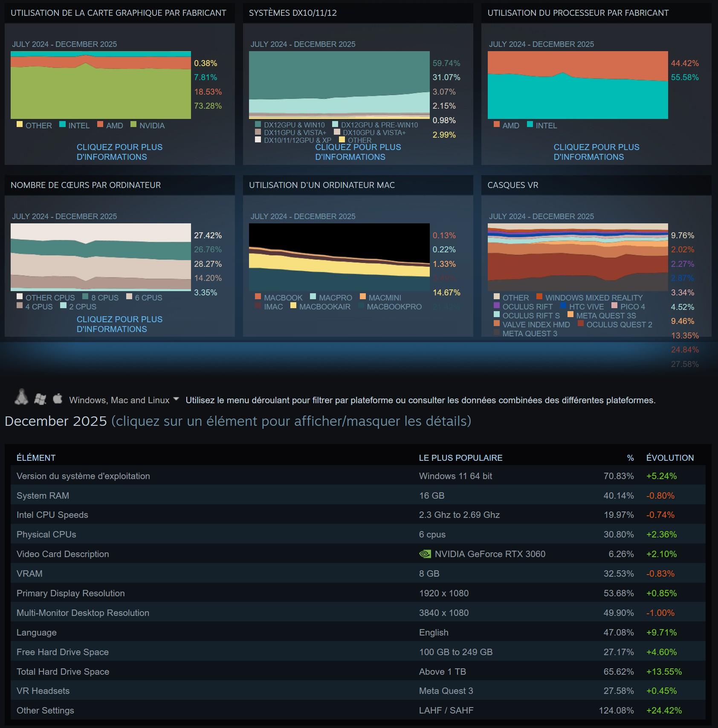
Task: Click CLIQUEZ POUR PLUS D'INFORMATIONS under processor chart
Action: pos(596,152)
